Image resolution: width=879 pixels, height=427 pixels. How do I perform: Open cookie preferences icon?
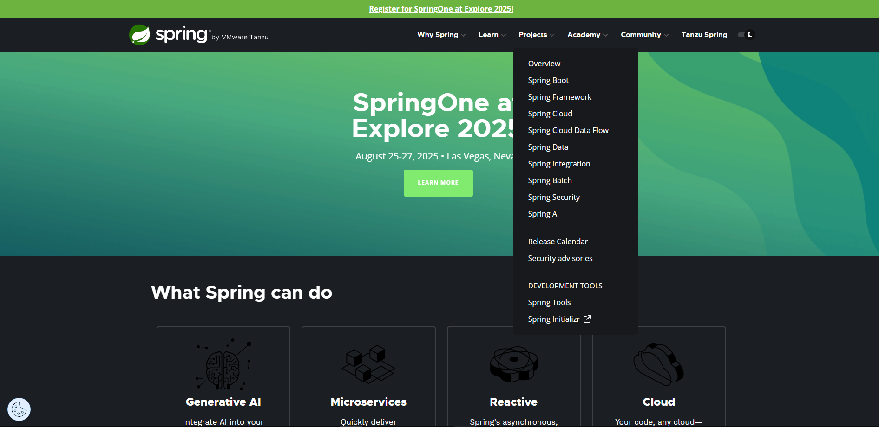(x=19, y=409)
